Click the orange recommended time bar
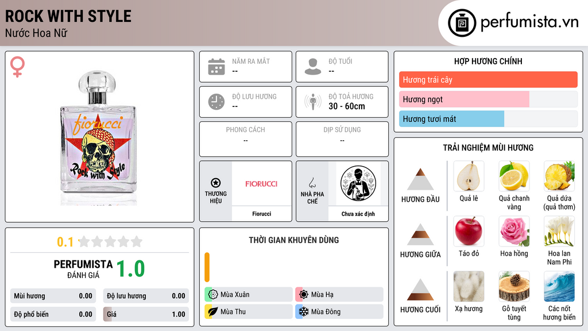The width and height of the screenshot is (588, 331). [207, 267]
